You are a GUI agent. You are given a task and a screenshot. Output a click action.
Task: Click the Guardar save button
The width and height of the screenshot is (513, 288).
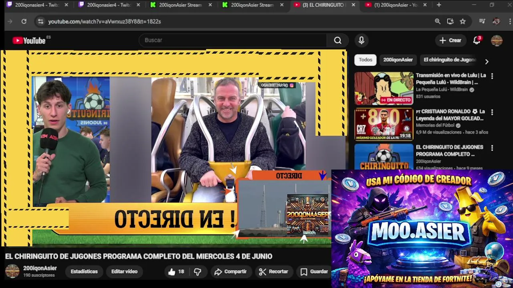[315, 272]
